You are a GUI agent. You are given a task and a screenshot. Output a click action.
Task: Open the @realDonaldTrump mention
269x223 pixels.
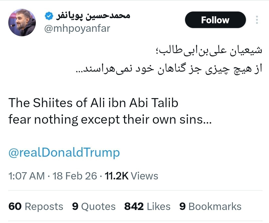pos(63,152)
